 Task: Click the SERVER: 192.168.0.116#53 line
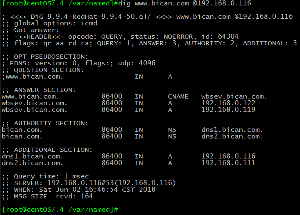coord(89,183)
